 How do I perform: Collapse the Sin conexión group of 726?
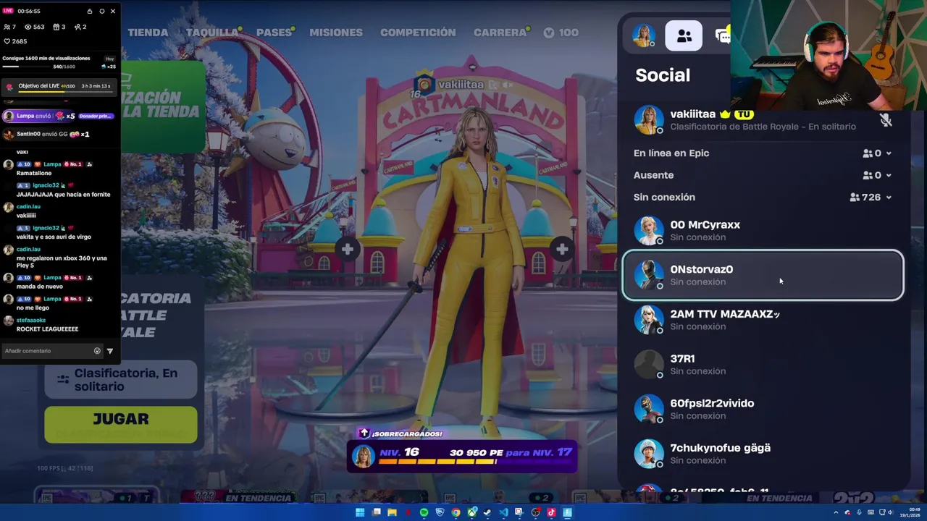(x=889, y=198)
